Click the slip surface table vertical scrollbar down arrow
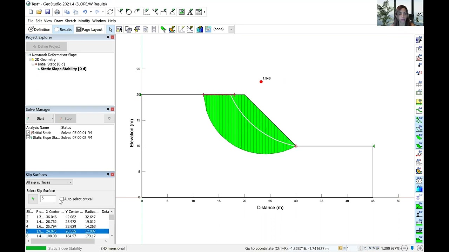Image resolution: width=449 pixels, height=252 pixels. tap(112, 236)
